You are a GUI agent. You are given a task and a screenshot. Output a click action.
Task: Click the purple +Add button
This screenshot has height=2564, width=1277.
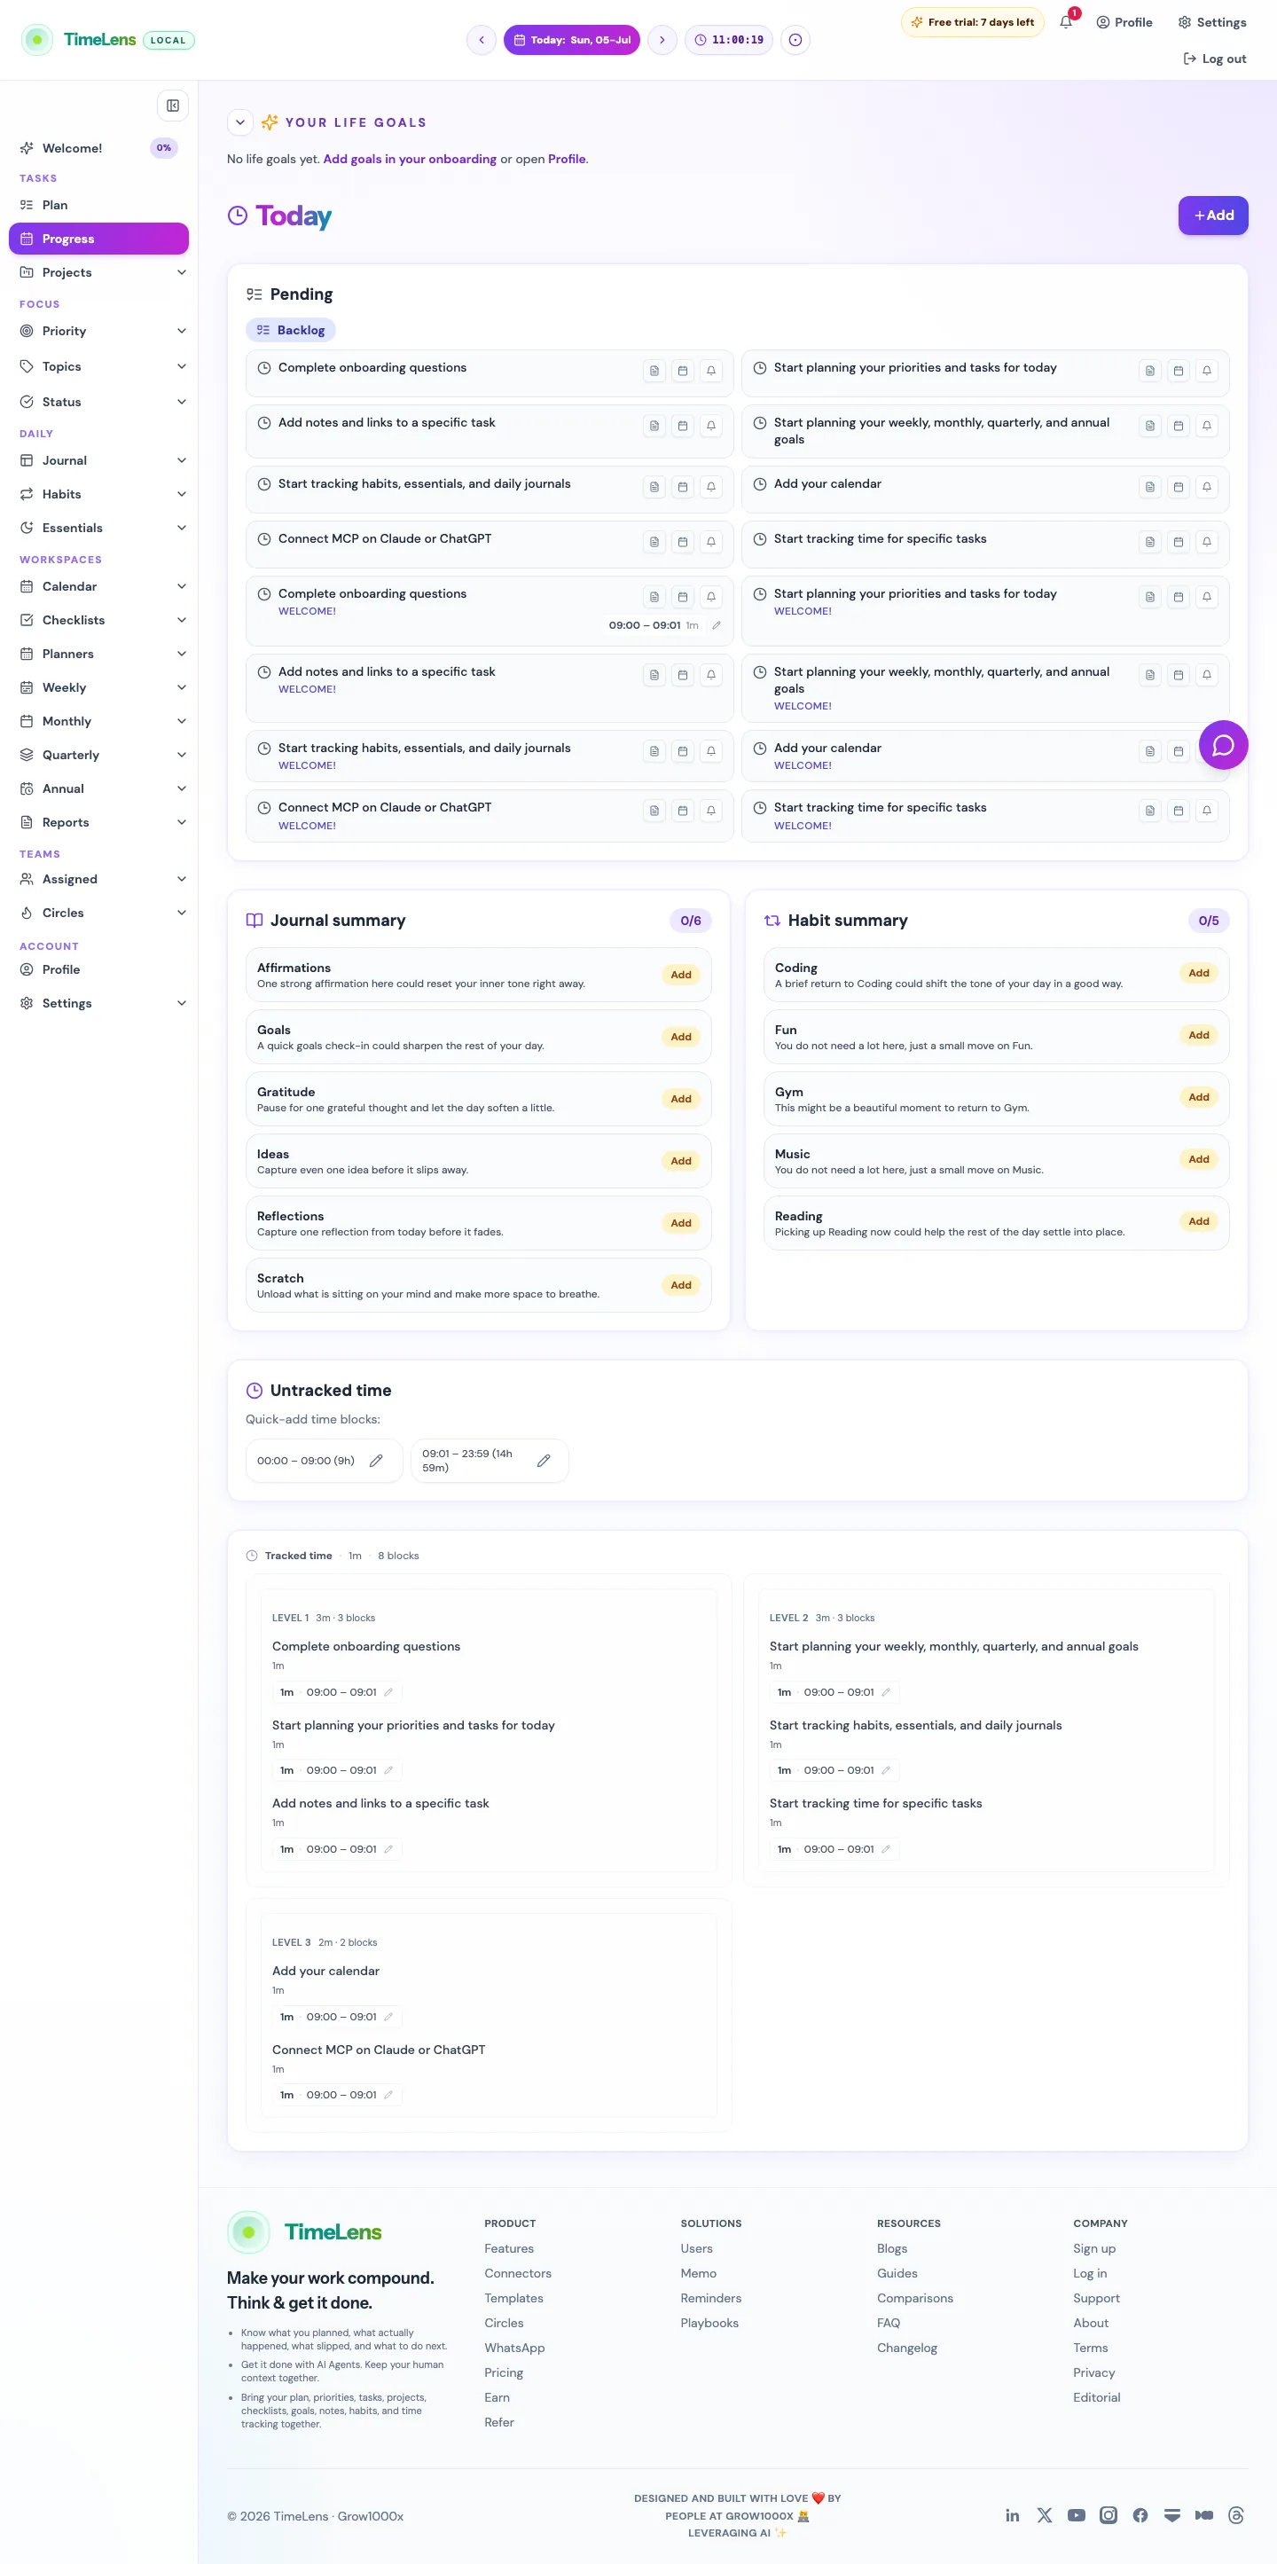(x=1212, y=216)
